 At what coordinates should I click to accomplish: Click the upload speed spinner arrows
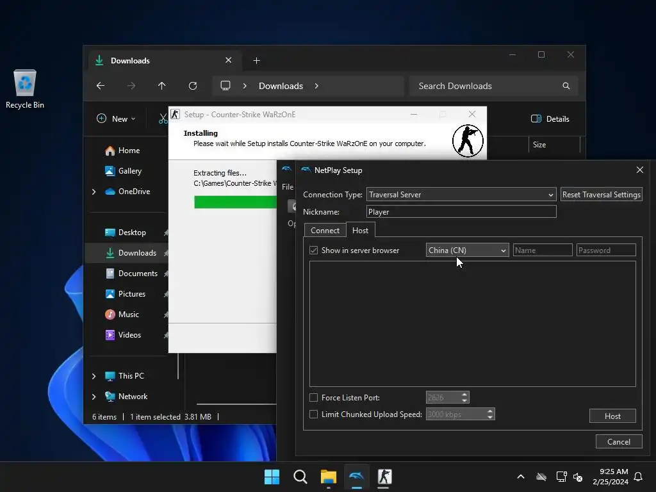pos(490,414)
